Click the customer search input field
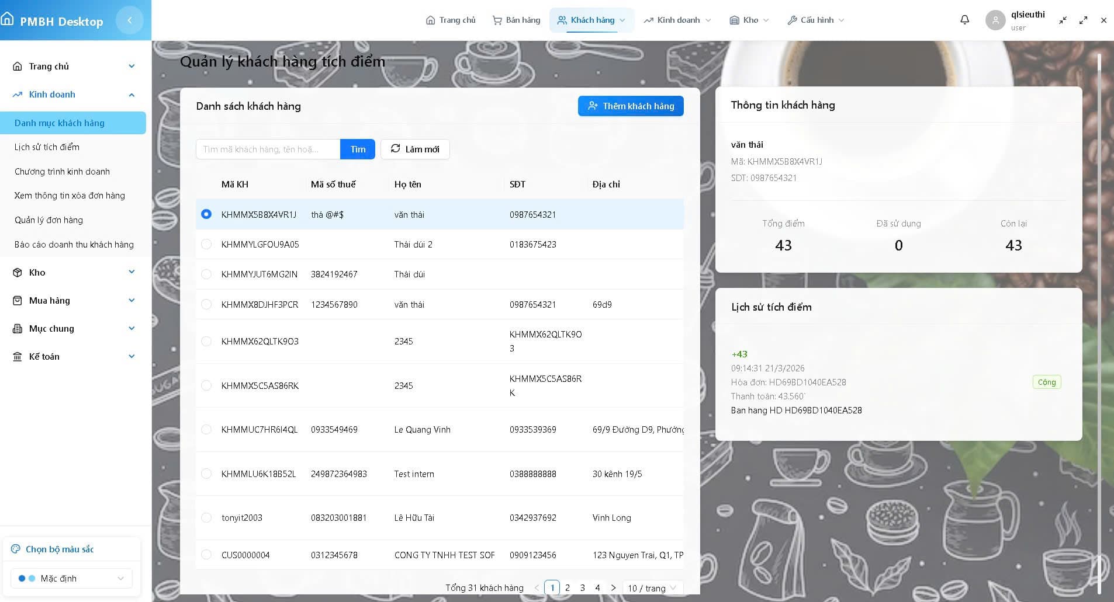This screenshot has height=602, width=1114. pos(268,149)
